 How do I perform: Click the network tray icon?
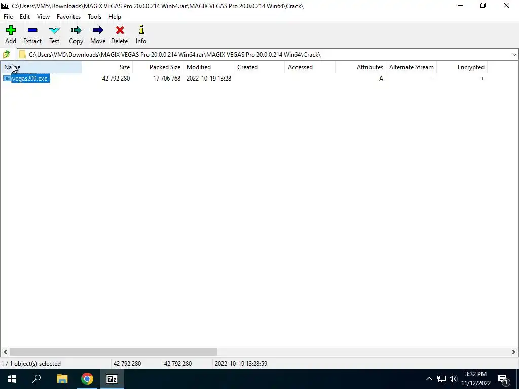pos(441,379)
